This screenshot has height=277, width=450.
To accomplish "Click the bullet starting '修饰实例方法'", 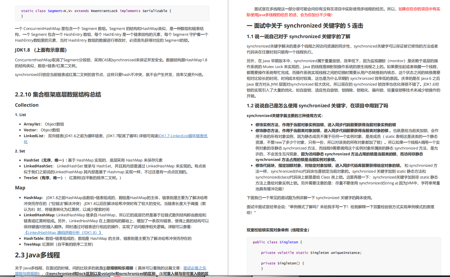I will tap(326, 125).
